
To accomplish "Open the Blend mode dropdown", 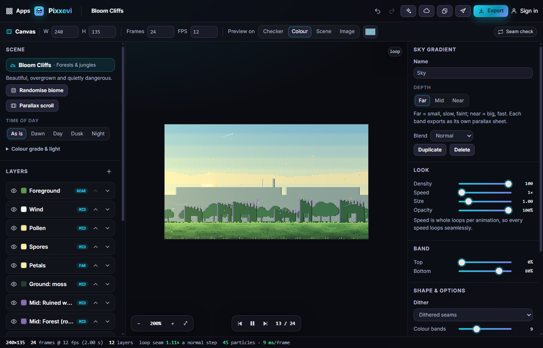I will coord(451,136).
